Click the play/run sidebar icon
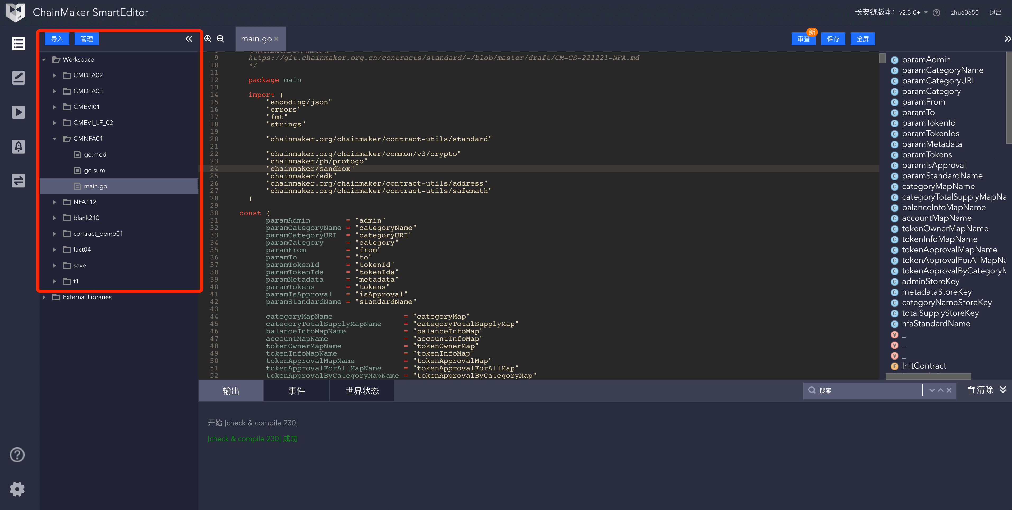Screen dimensions: 1012x510 [18, 112]
